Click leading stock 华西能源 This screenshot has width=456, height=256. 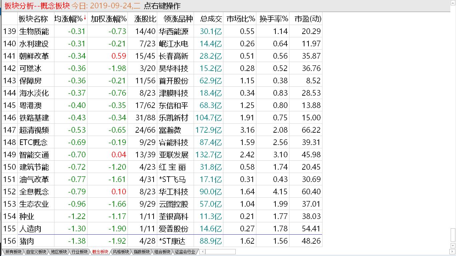pyautogui.click(x=174, y=31)
